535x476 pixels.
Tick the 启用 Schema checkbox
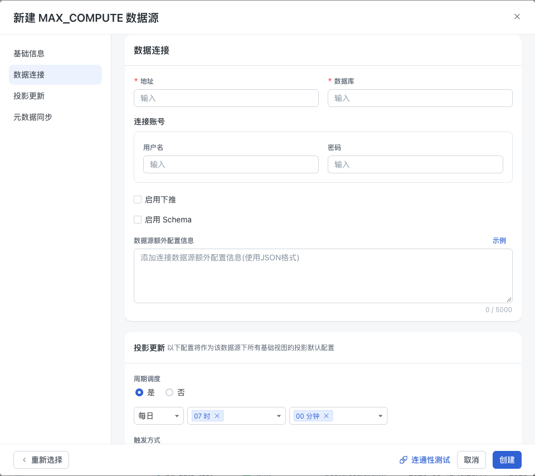point(138,220)
